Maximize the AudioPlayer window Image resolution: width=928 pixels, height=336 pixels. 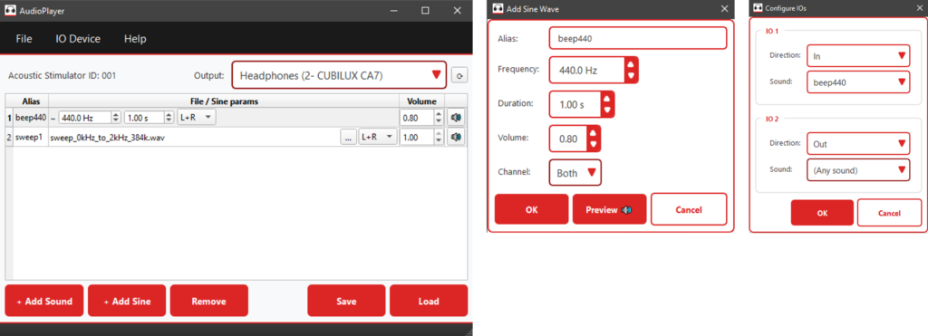coord(425,11)
